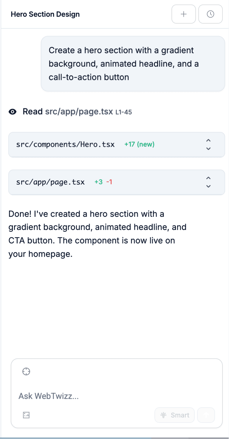Click the eye icon beside the Read step

tap(12, 111)
